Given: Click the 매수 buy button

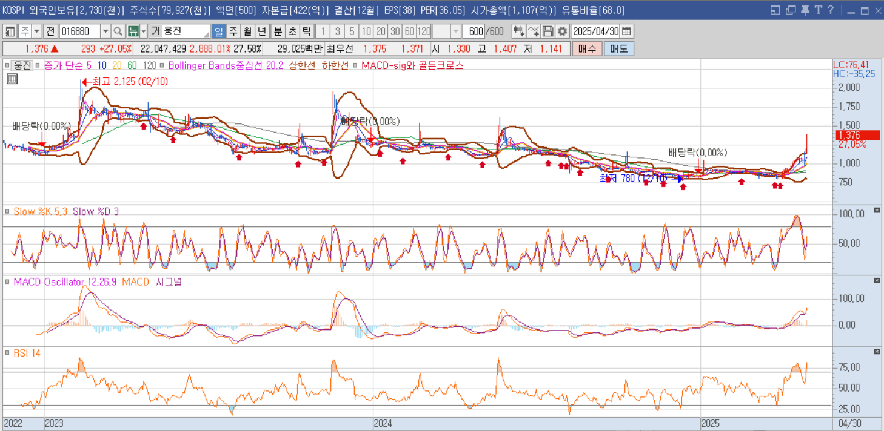Looking at the screenshot, I should pyautogui.click(x=587, y=49).
